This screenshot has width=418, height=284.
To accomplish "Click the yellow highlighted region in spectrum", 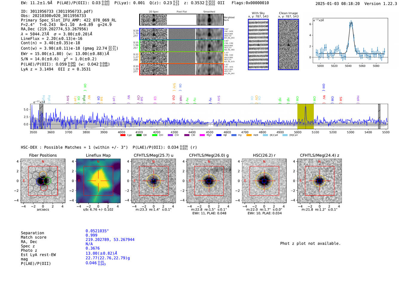I will point(305,117).
